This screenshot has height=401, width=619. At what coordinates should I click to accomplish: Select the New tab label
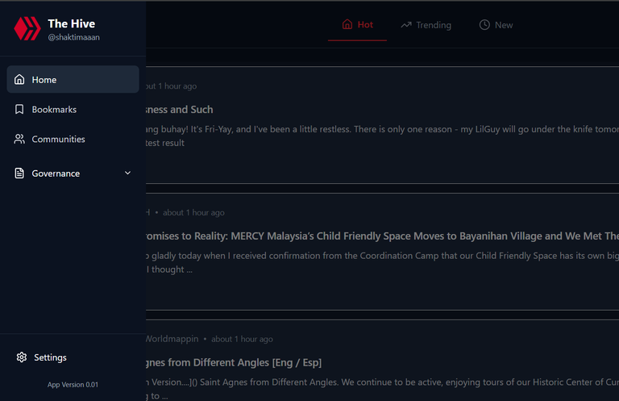tap(504, 25)
